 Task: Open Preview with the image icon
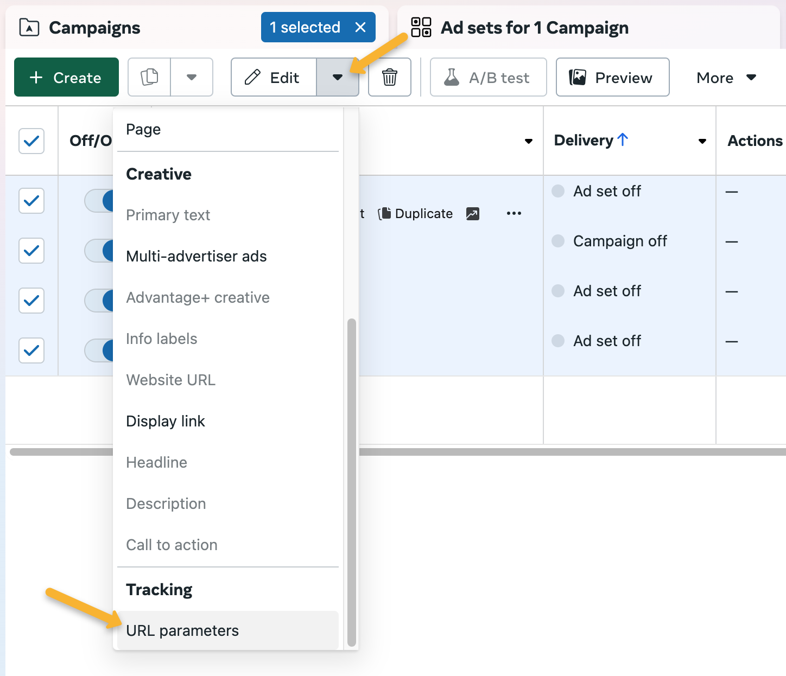612,78
